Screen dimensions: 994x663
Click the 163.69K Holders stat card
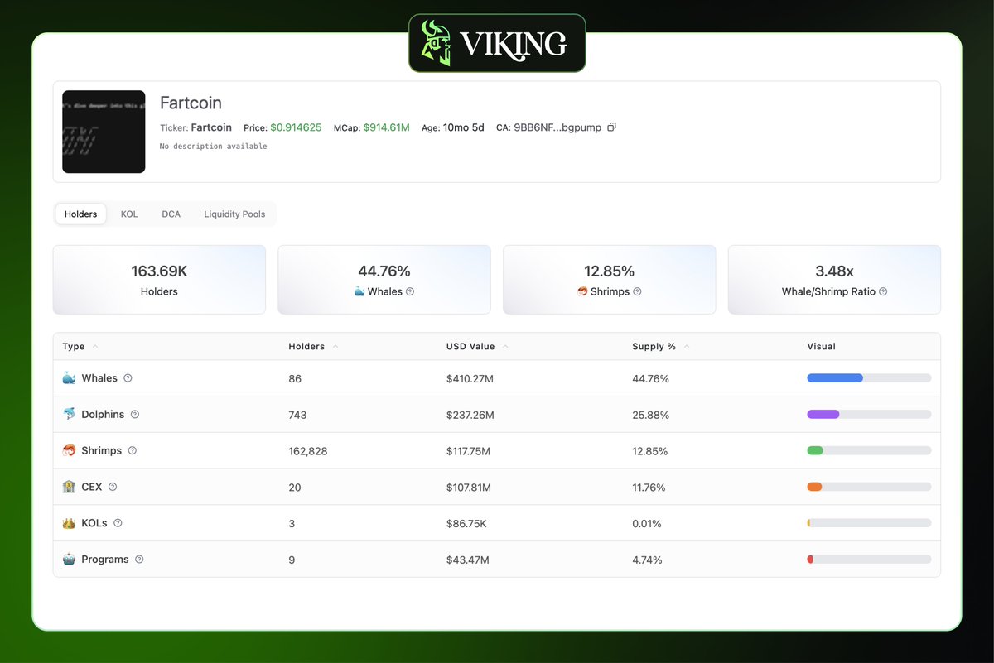point(159,280)
